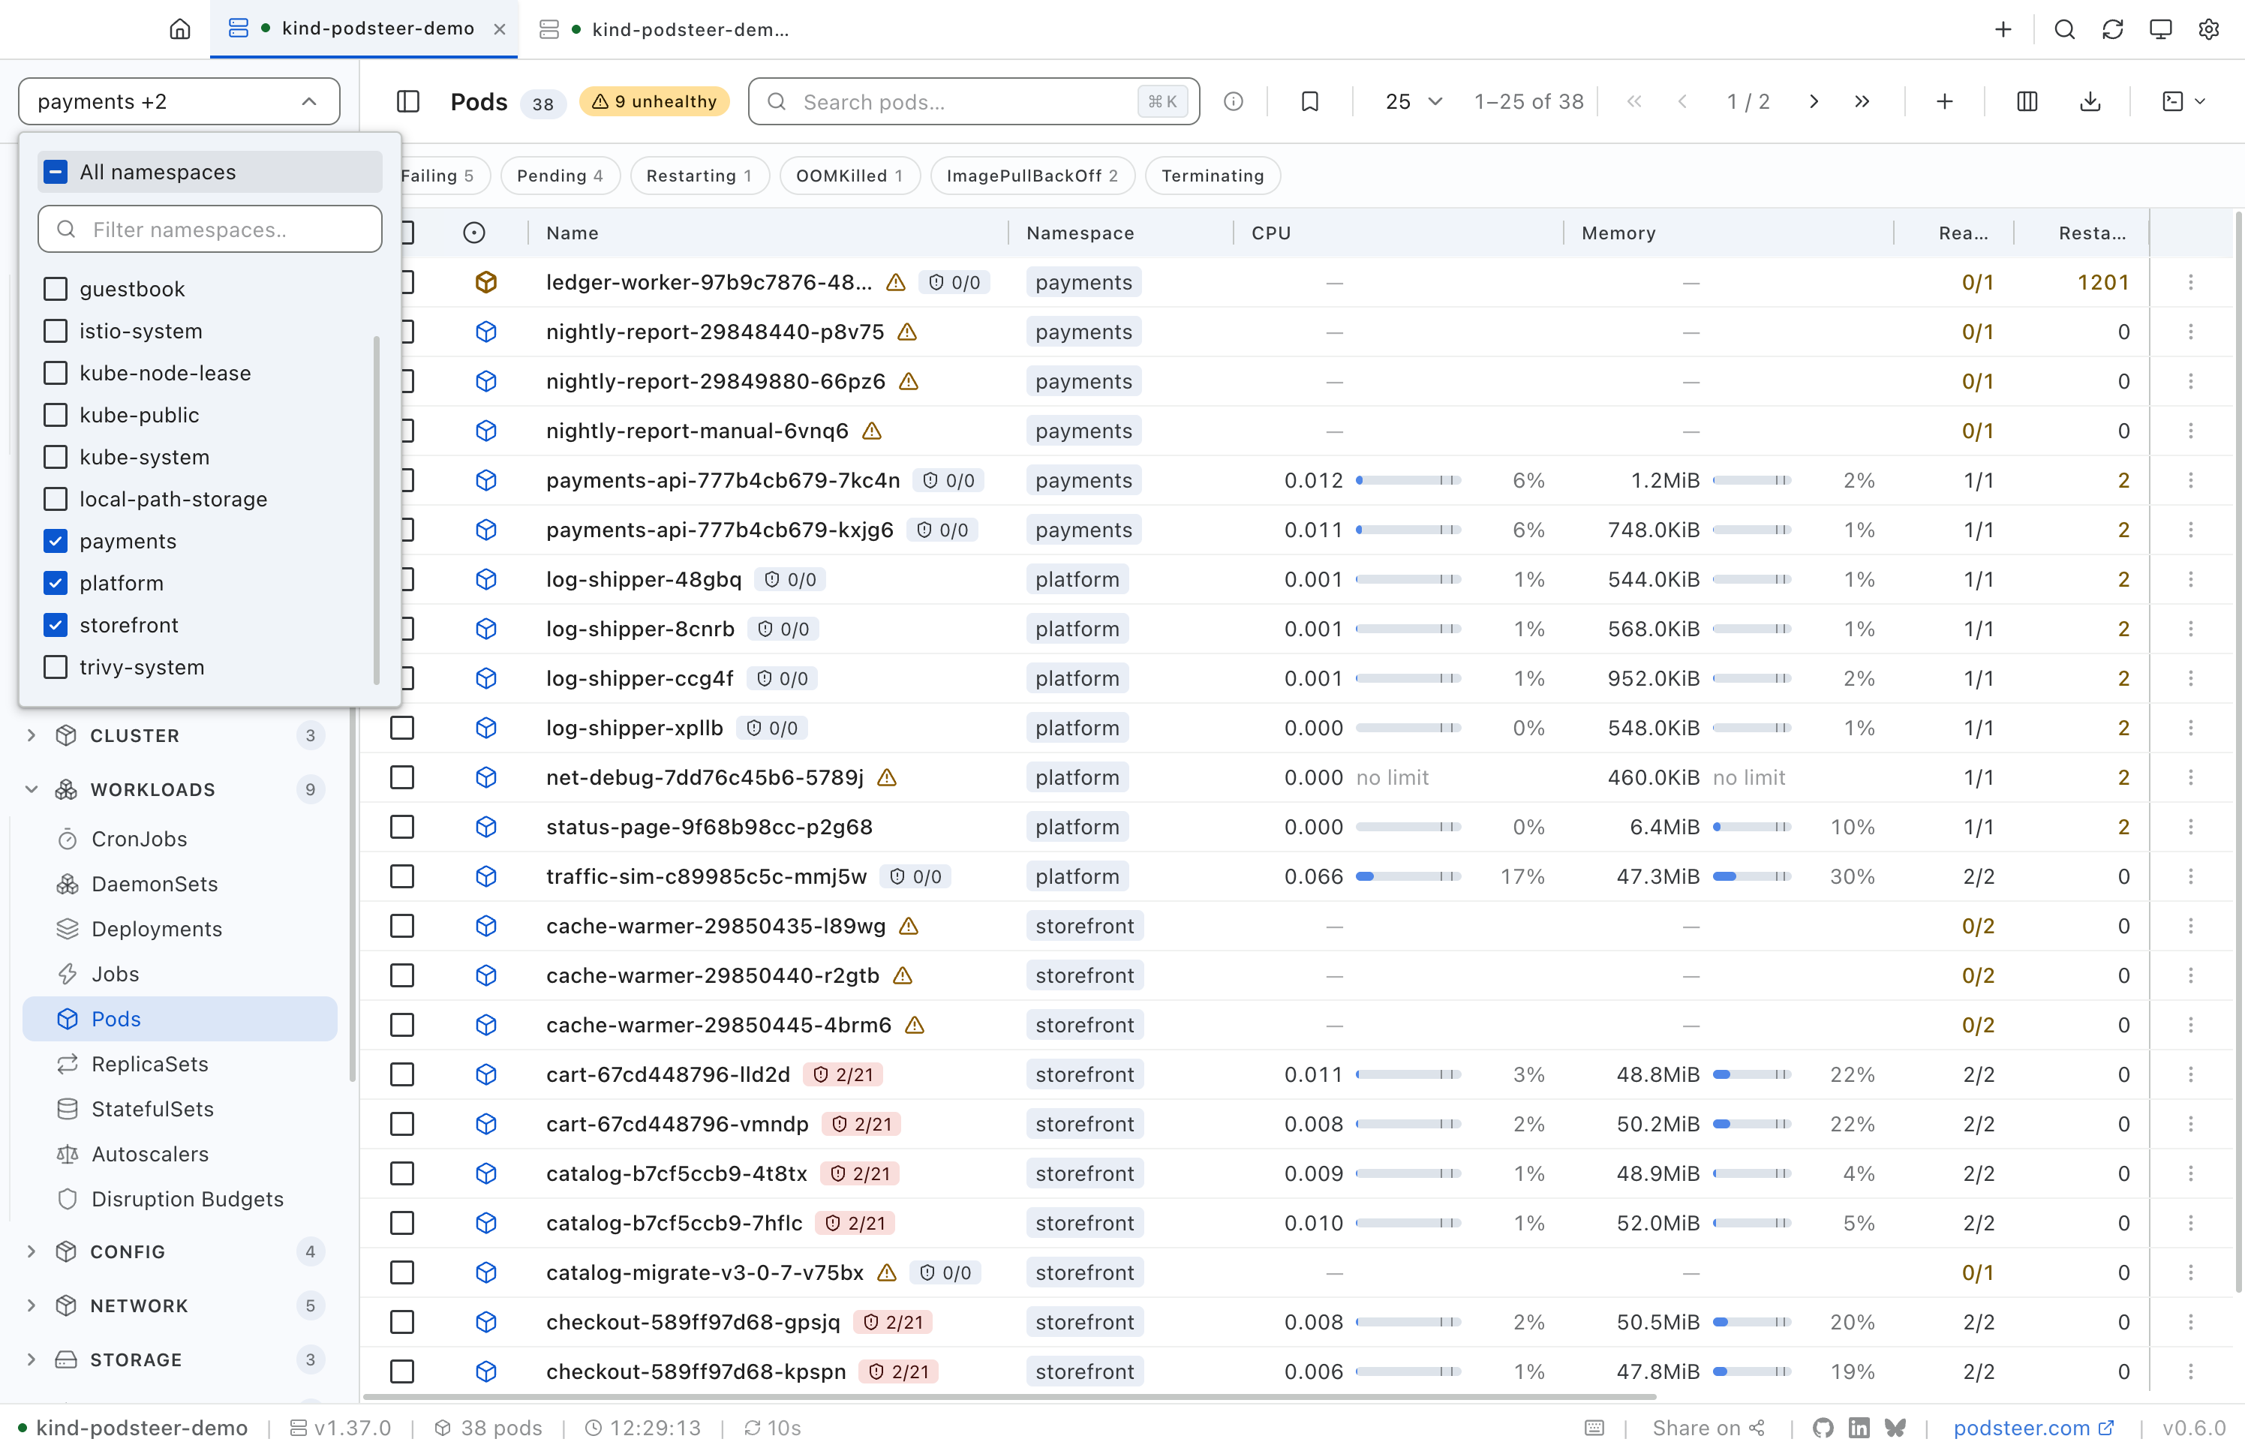Open the 25 per page dropdown

[1413, 102]
